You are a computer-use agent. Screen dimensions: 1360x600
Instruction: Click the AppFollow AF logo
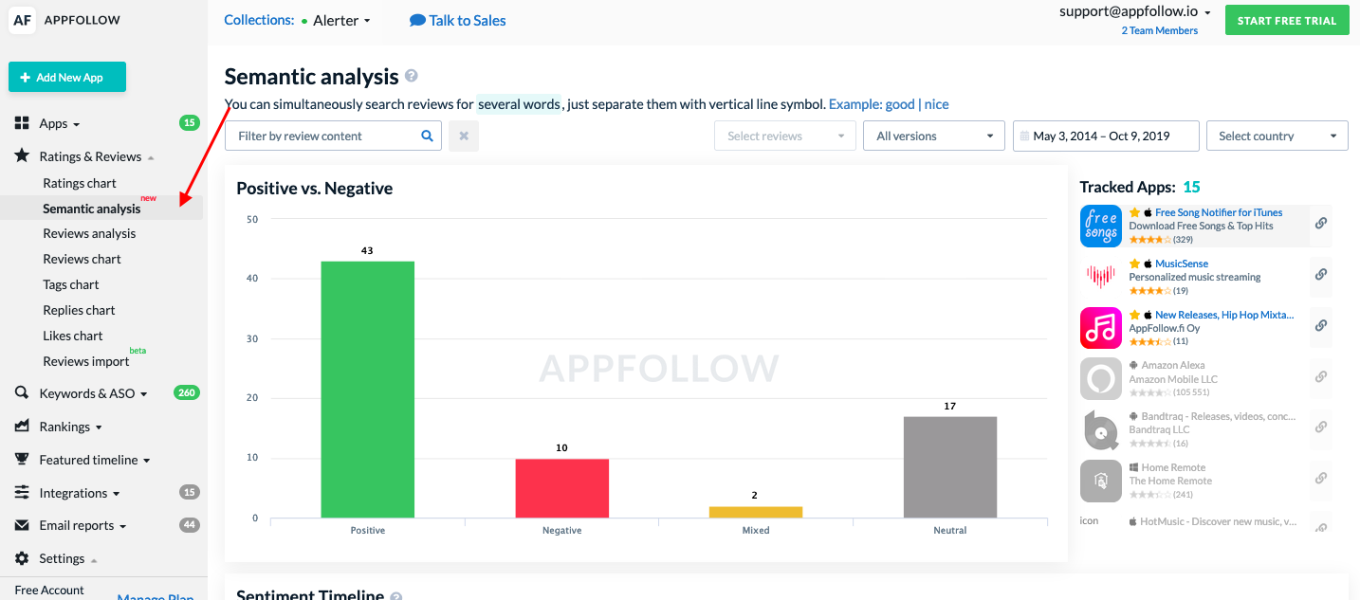[23, 20]
